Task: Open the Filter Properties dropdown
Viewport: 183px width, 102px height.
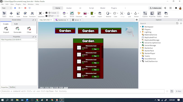Action: (x=36, y=40)
